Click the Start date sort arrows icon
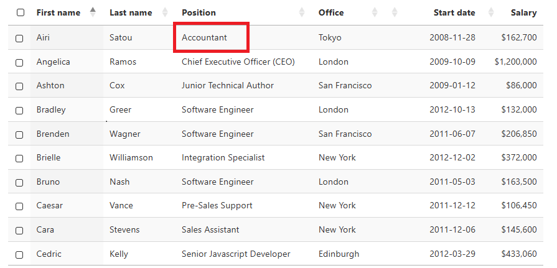 click(x=491, y=12)
